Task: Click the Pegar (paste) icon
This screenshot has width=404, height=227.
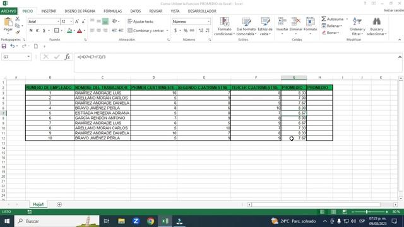Action: point(8,22)
